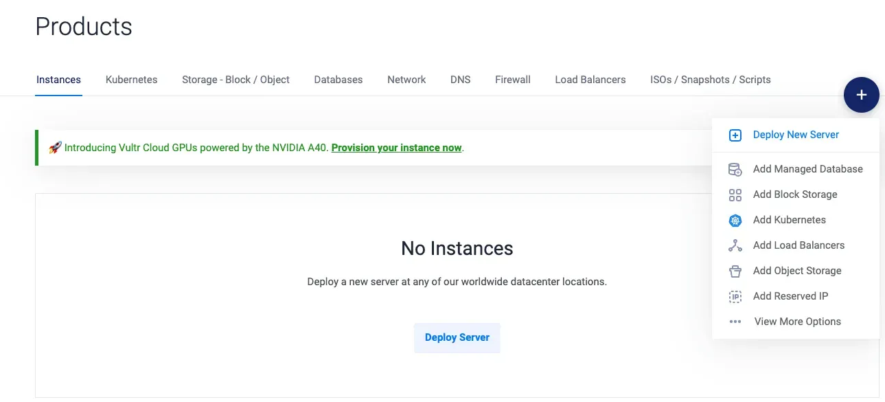Click the View More Options ellipsis icon
Image resolution: width=885 pixels, height=402 pixels.
[x=735, y=322]
